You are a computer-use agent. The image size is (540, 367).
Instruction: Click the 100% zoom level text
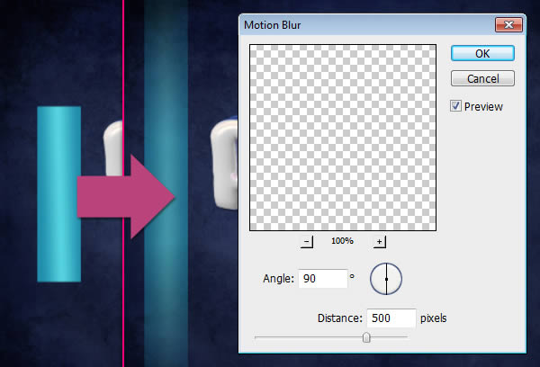pos(342,241)
